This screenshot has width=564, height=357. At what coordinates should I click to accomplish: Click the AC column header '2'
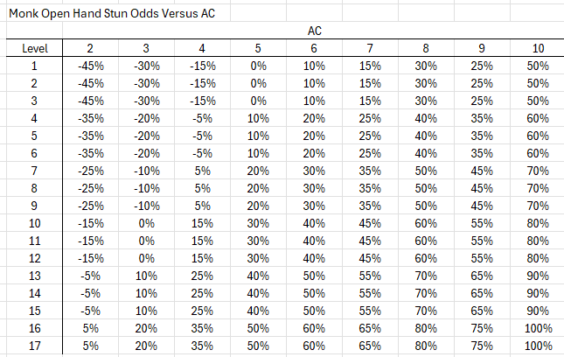pos(90,48)
